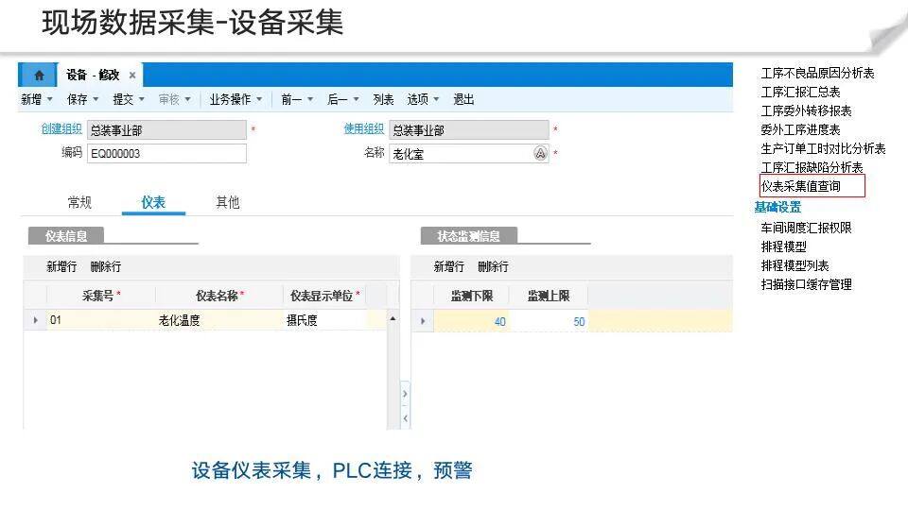Open 委外工序进度表 menu entry

[800, 129]
